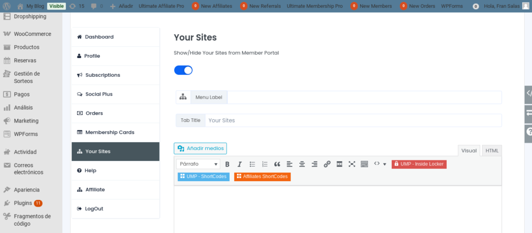Open New Referrals notifications
The image size is (532, 233).
pos(260,6)
